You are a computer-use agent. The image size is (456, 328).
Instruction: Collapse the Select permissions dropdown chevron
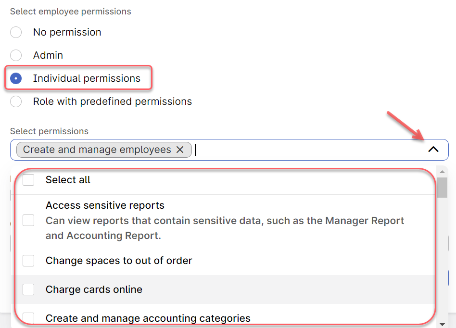click(x=433, y=150)
